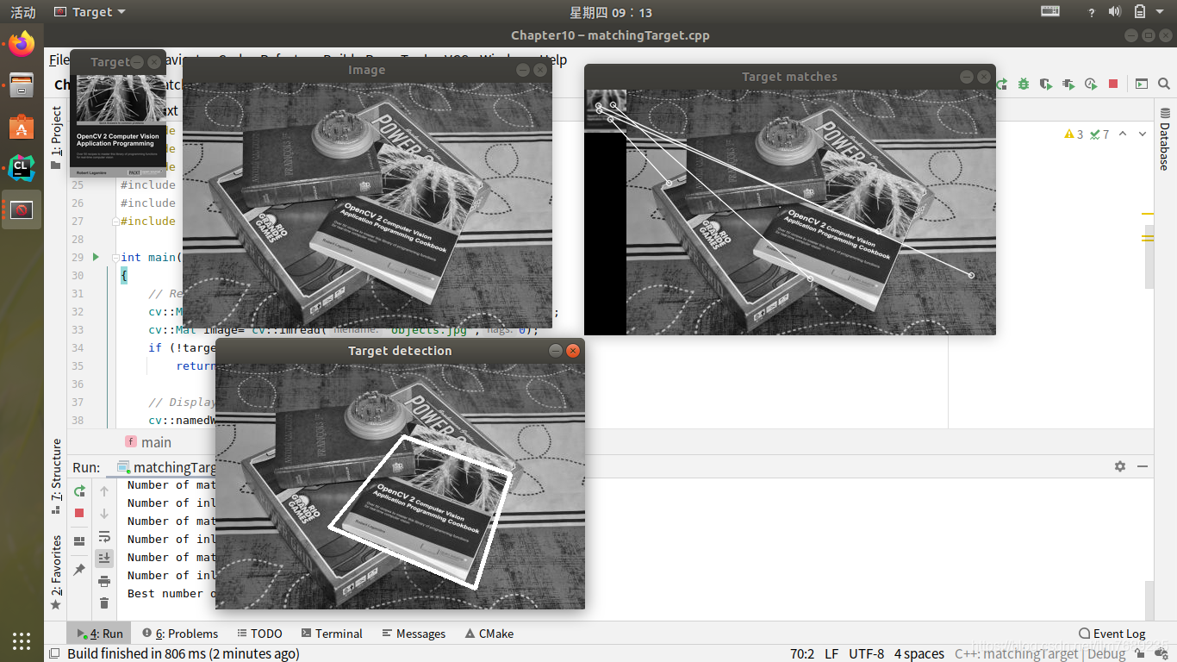Click the warnings count triangle icon
The height and width of the screenshot is (662, 1177).
pos(1074,134)
